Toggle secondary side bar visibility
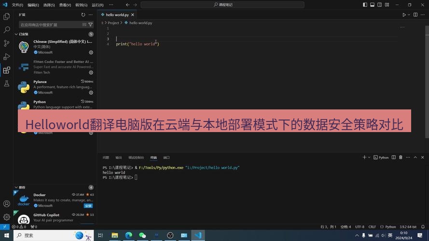Screen dimensions: 429x241 [x=379, y=5]
